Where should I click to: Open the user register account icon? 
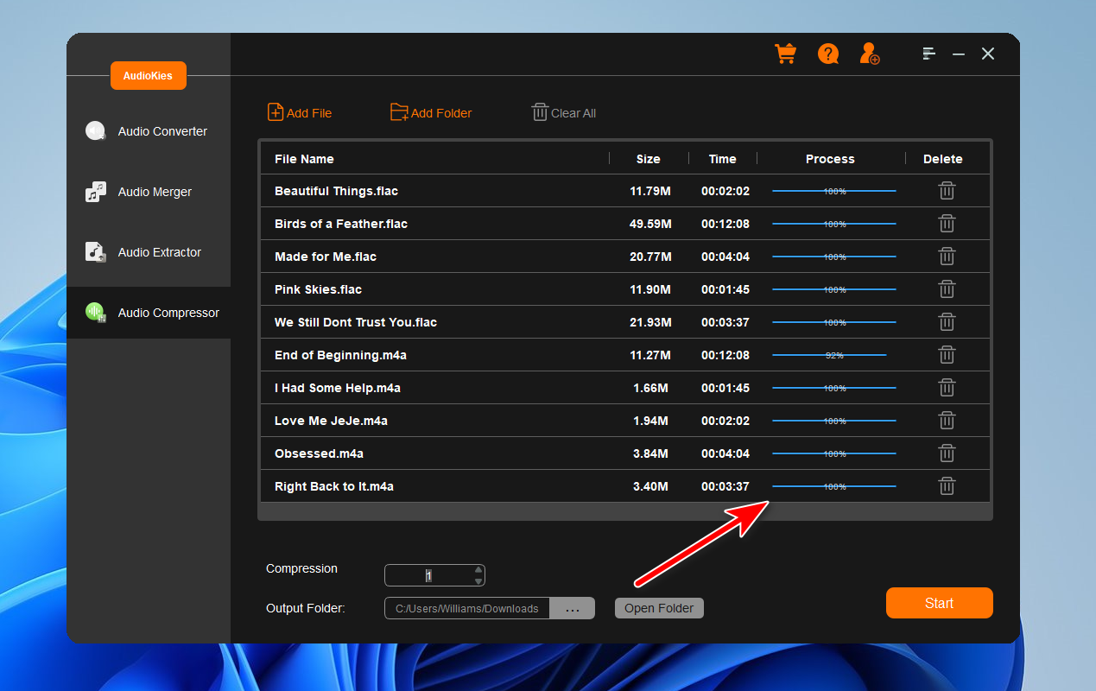point(869,54)
